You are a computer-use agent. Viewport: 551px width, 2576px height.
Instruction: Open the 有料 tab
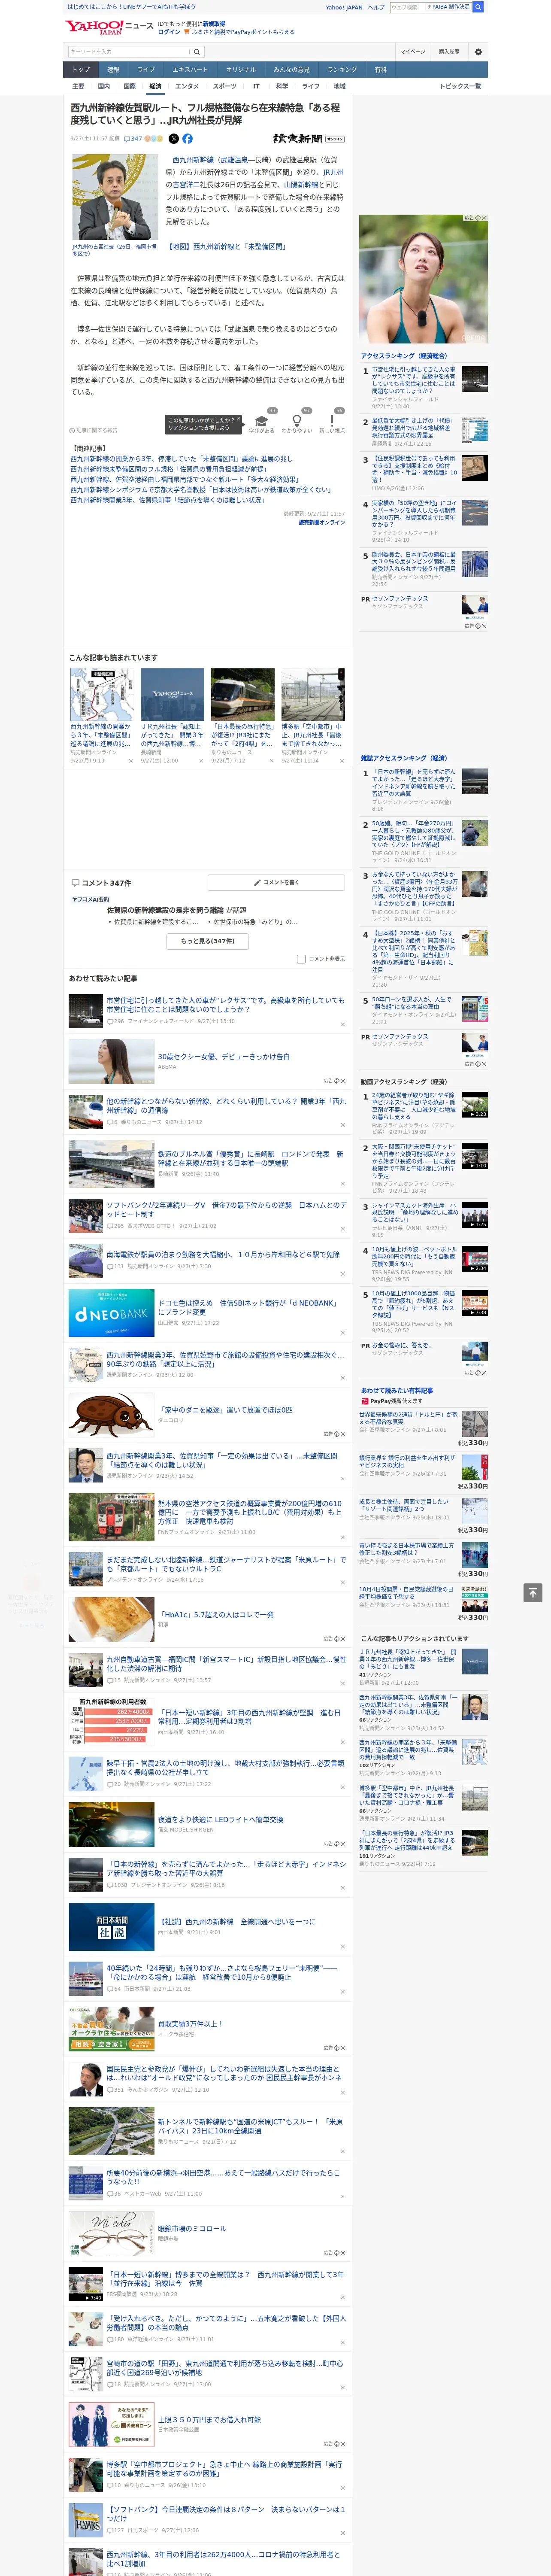click(x=380, y=70)
